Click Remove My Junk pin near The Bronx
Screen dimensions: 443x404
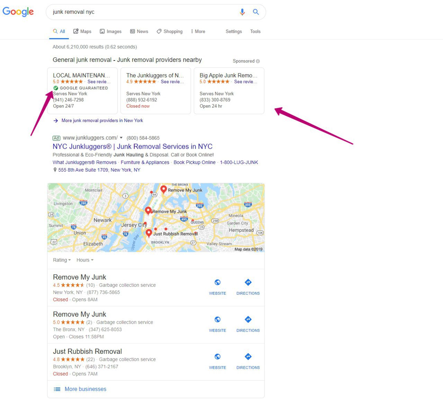164,190
